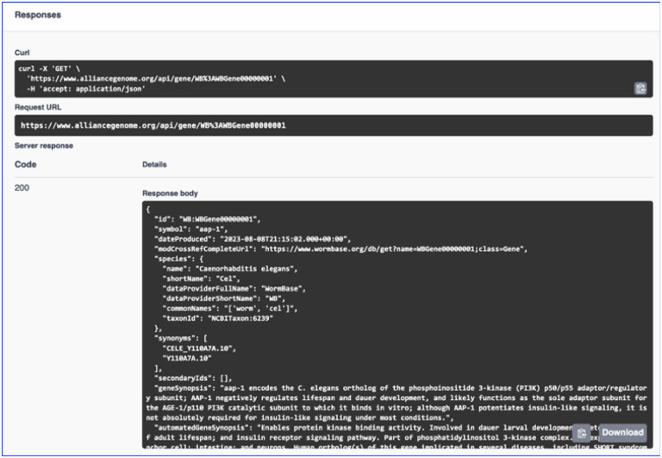The height and width of the screenshot is (458, 662).
Task: Click the Request URL text block
Action: click(153, 125)
